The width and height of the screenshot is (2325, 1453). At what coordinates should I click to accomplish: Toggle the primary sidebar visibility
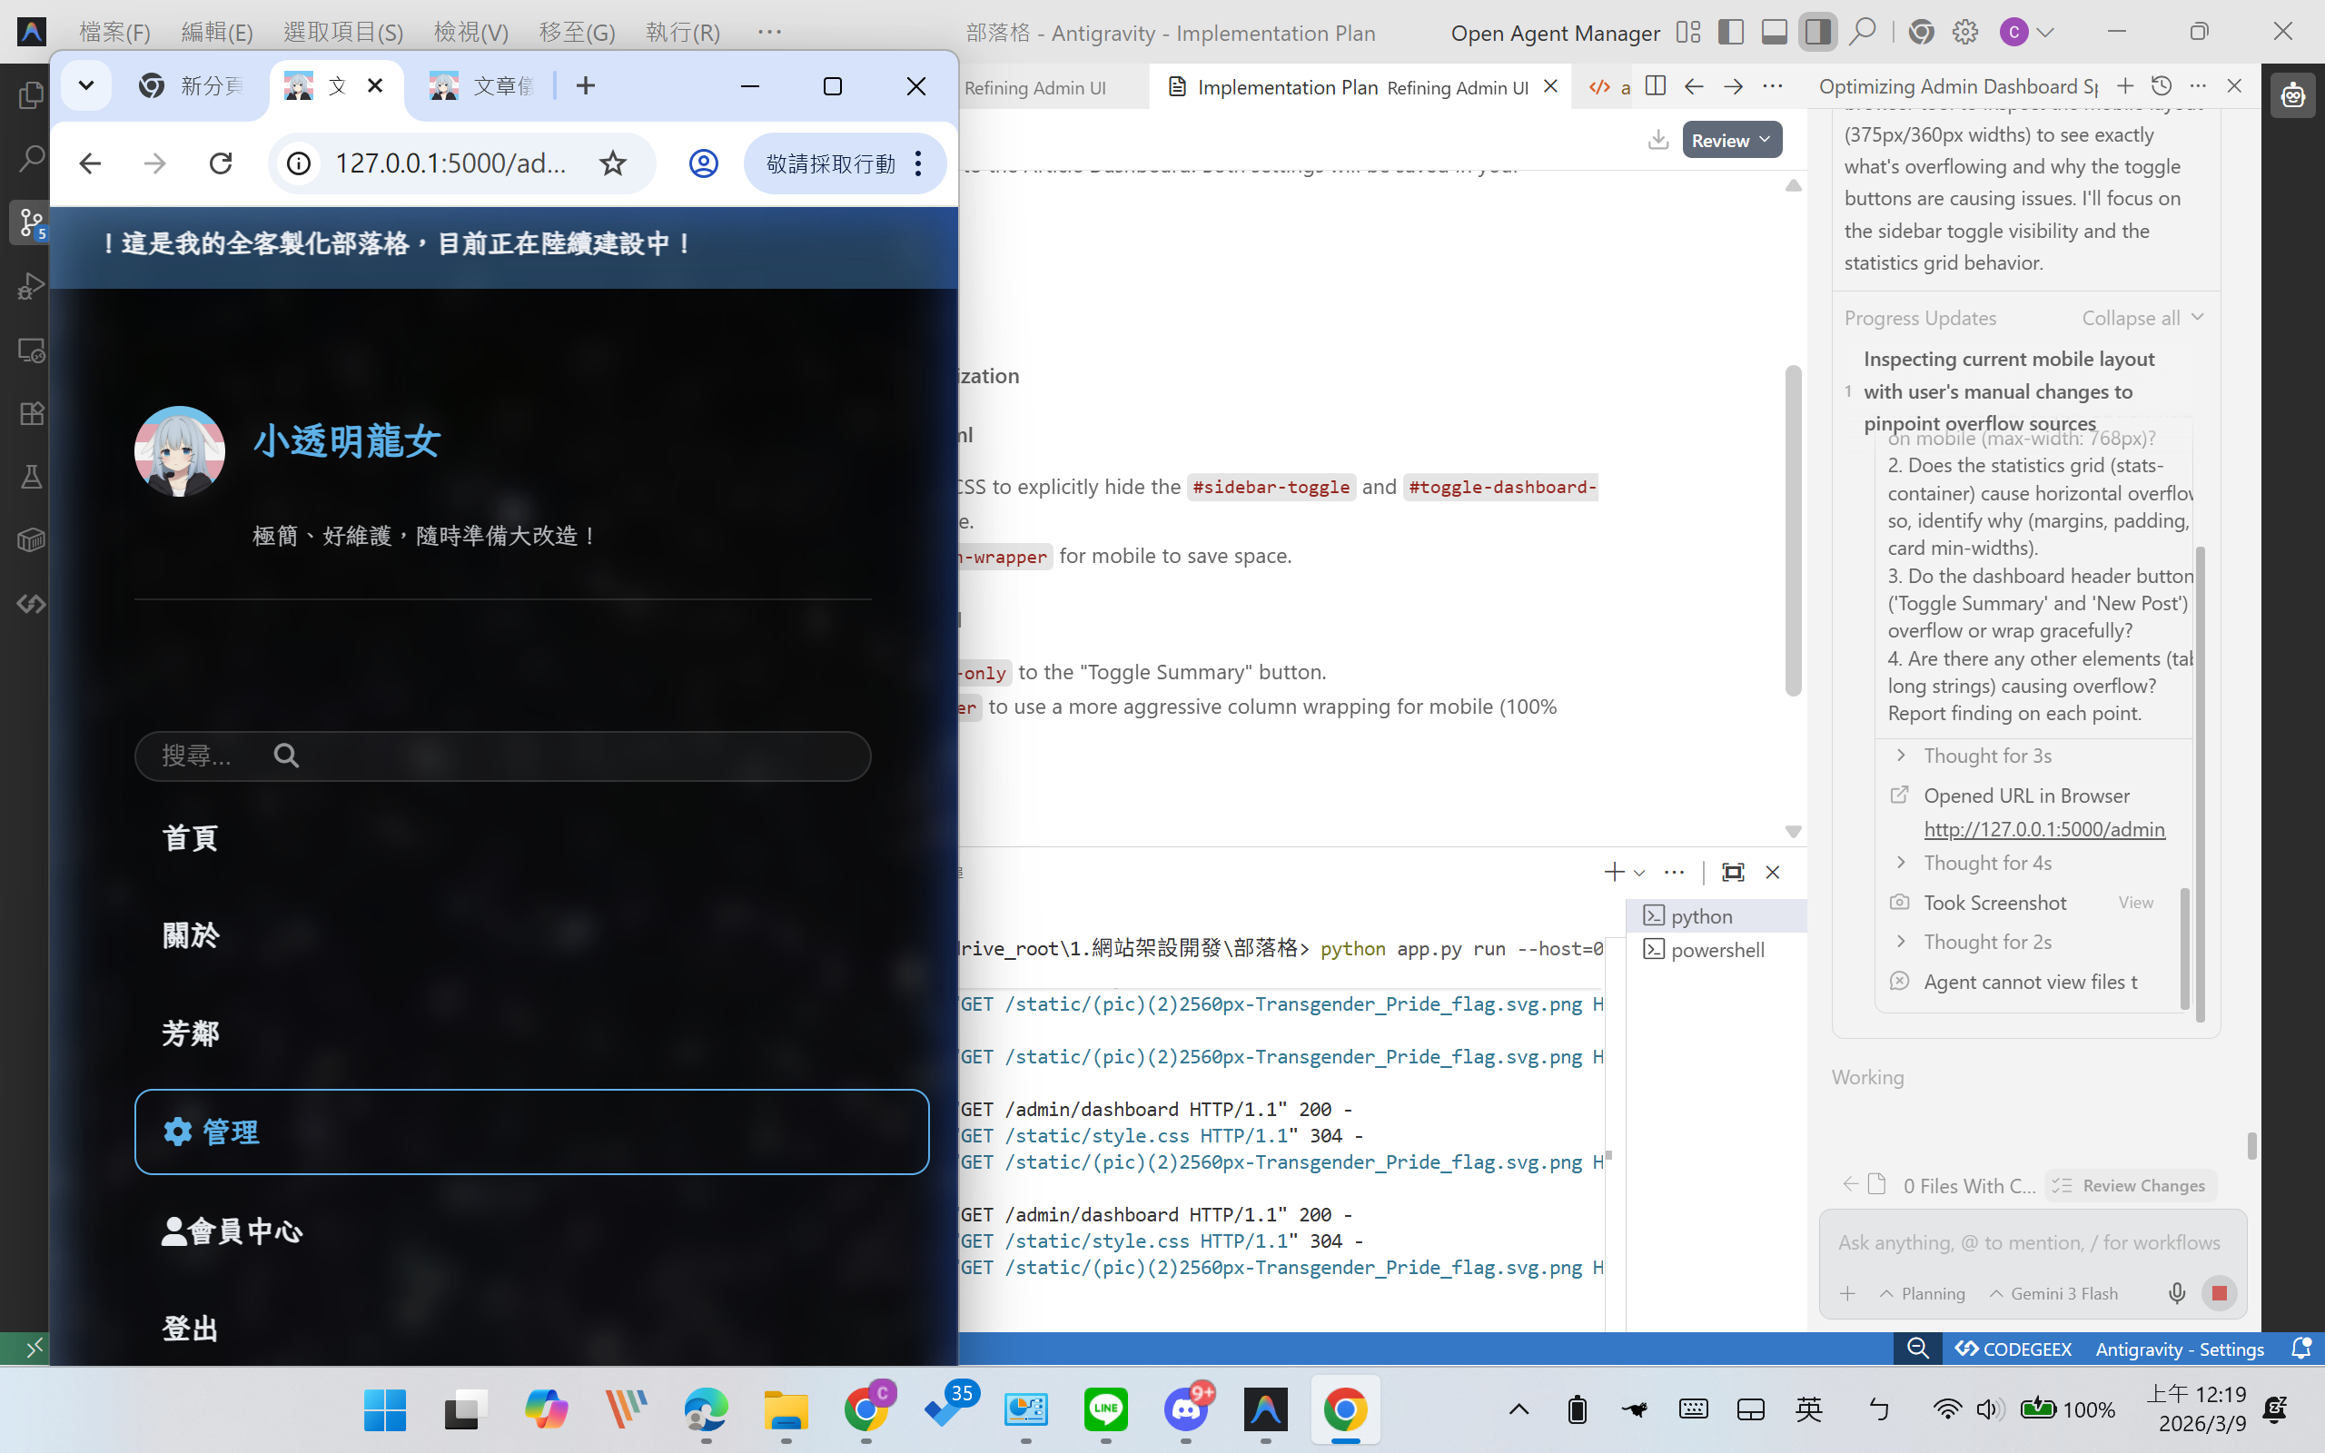point(1730,32)
